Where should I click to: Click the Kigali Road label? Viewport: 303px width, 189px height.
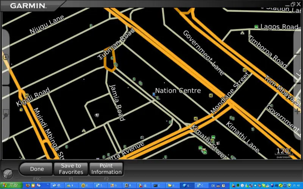click(x=33, y=96)
